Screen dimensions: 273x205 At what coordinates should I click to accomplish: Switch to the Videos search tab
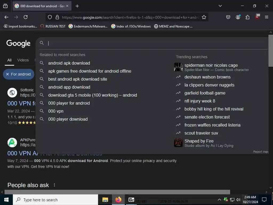(x=23, y=60)
